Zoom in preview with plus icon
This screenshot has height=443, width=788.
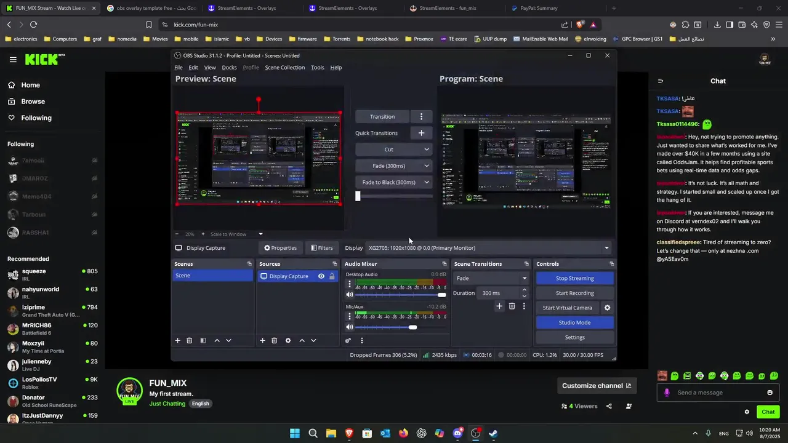[x=203, y=234]
